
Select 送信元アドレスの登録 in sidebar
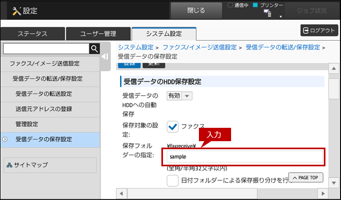(50, 109)
